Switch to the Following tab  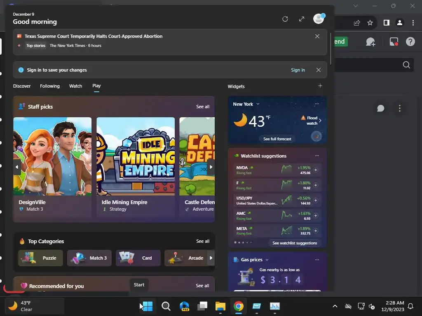[x=50, y=86]
